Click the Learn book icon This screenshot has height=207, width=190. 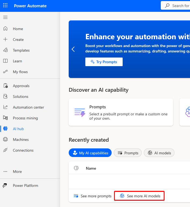[x=5, y=61]
